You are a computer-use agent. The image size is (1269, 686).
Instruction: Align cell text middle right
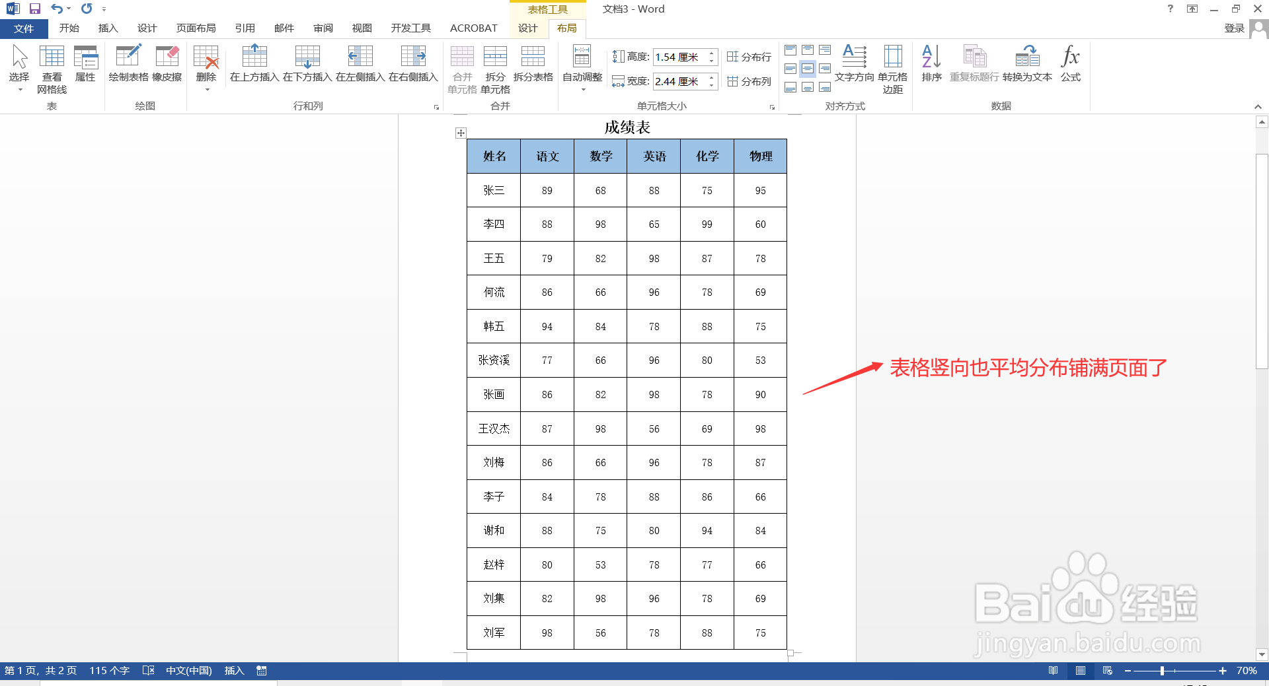pos(825,69)
